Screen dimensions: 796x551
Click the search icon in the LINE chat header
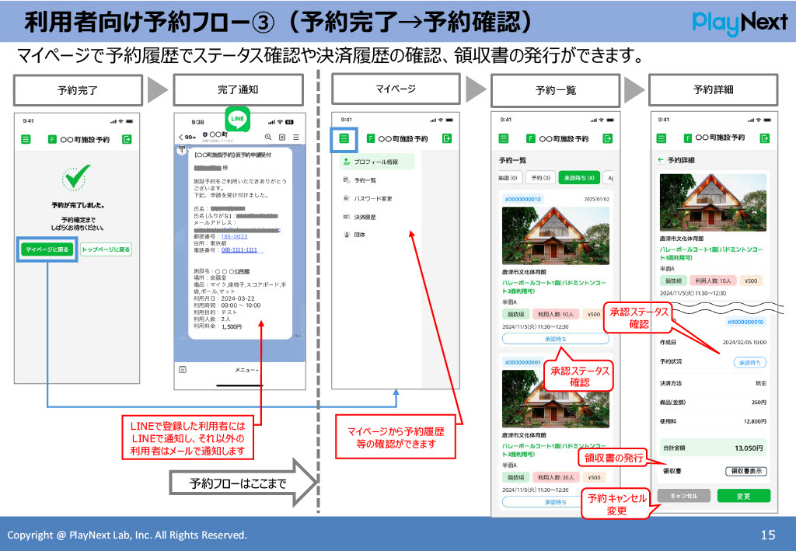click(x=268, y=138)
